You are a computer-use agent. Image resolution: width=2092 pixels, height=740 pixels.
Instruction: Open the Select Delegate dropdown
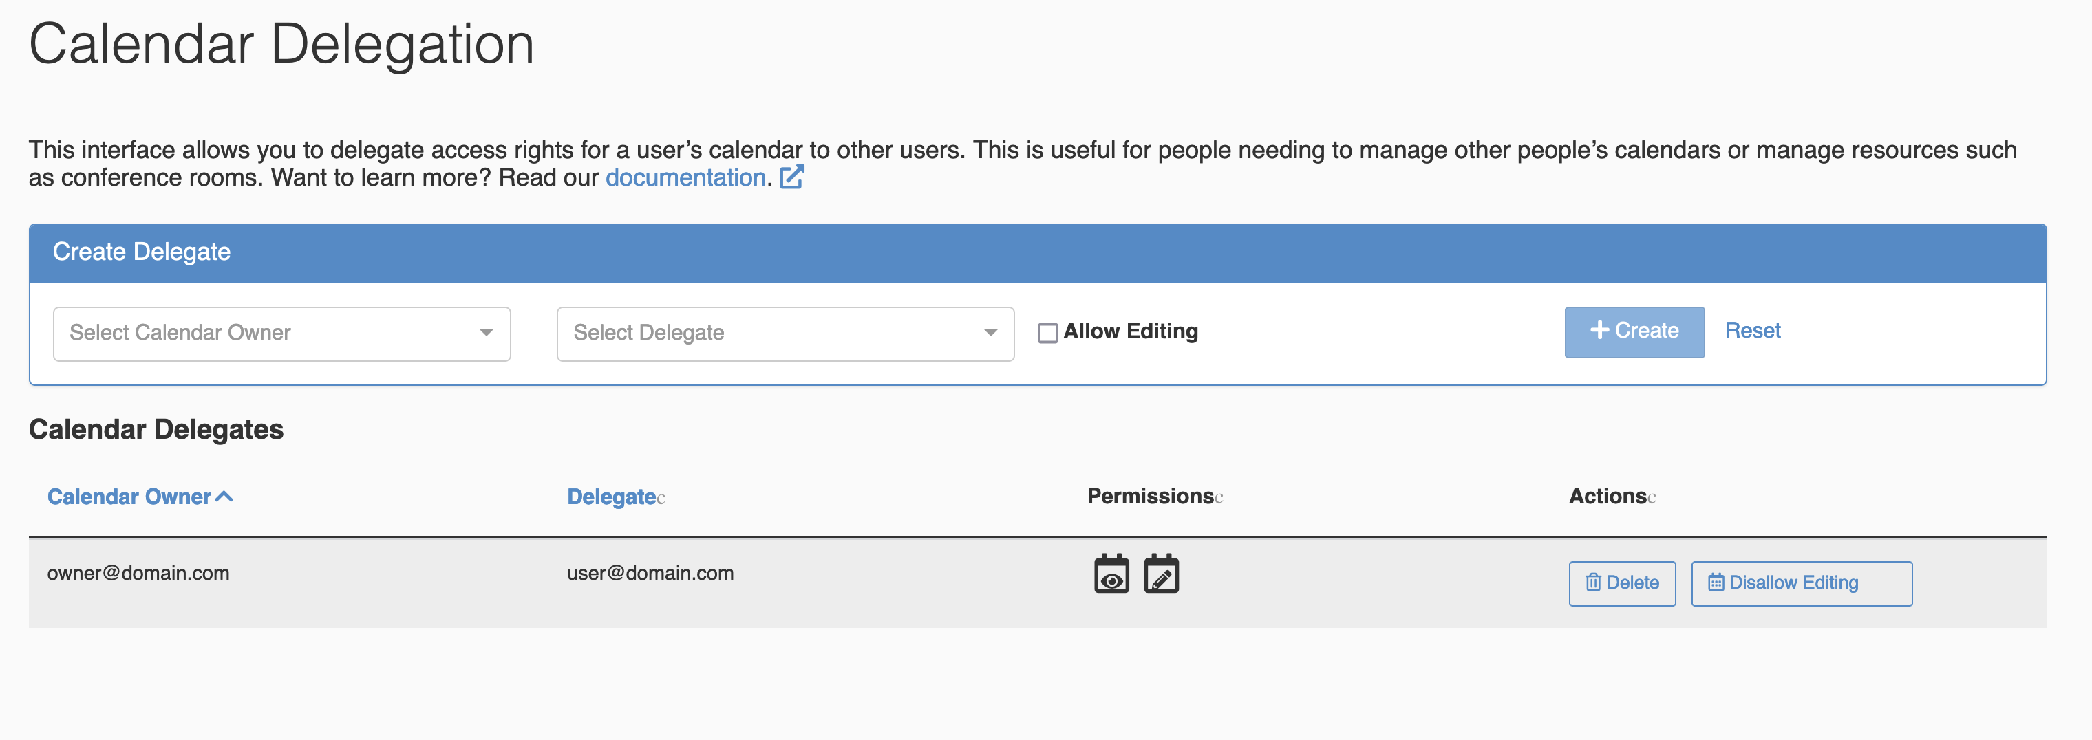784,333
